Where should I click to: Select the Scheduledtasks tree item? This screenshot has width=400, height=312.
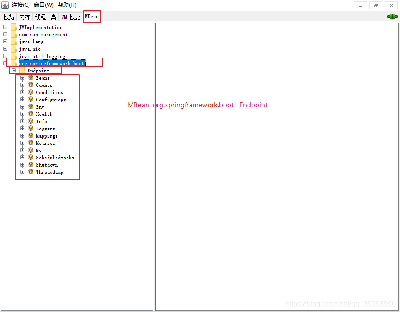point(55,158)
